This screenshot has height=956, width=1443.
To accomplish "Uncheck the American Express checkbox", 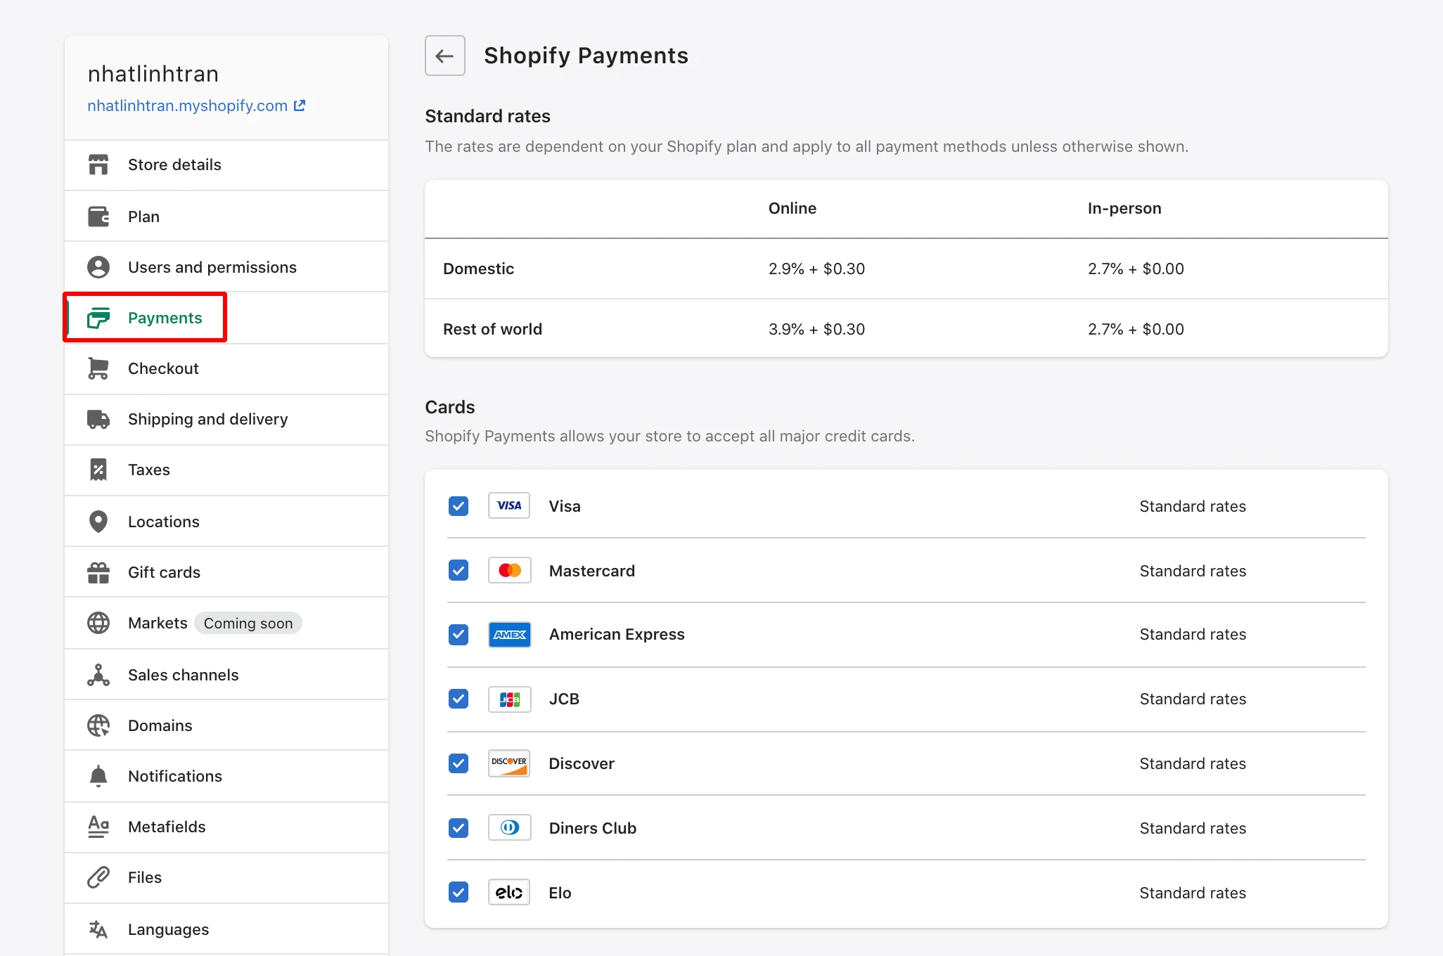I will click(458, 635).
